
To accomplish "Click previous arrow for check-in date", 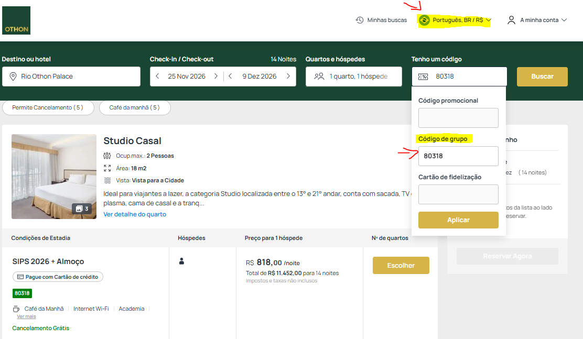I will [x=157, y=76].
